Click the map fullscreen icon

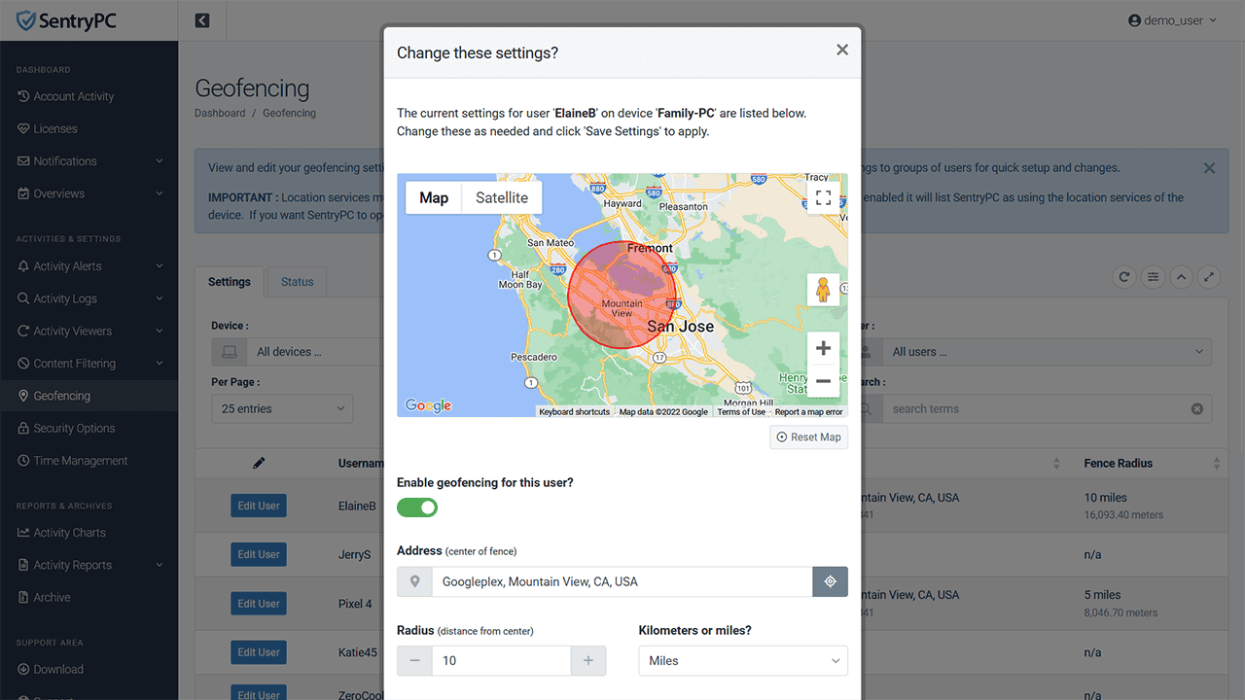823,198
